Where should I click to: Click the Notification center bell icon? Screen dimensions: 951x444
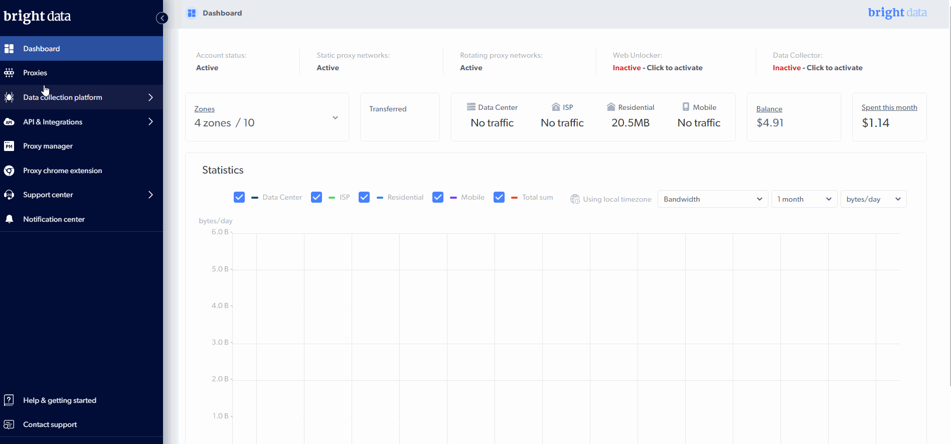[x=9, y=219]
